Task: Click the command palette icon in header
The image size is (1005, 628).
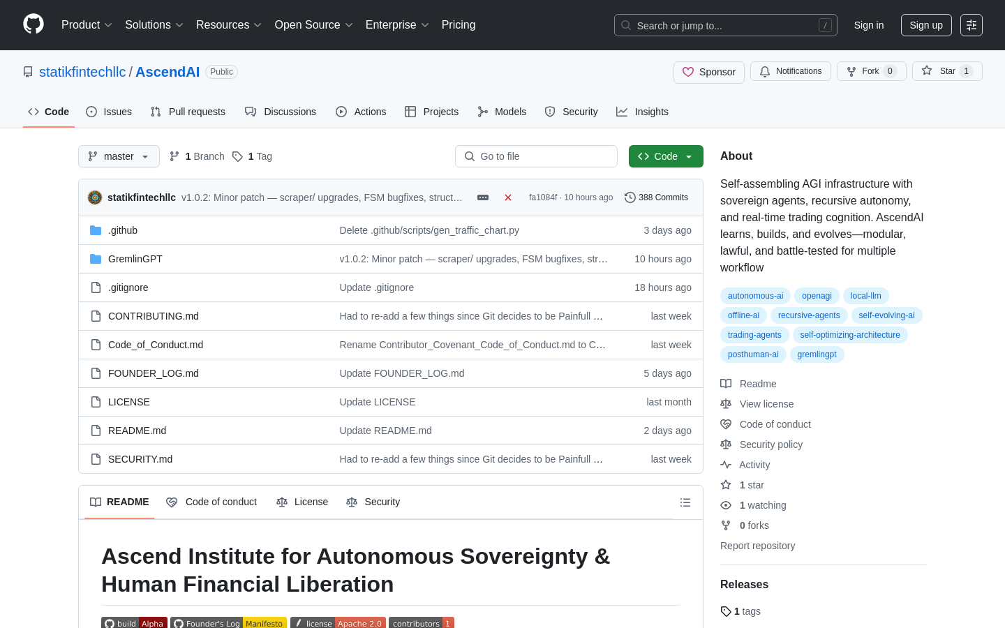Action: tap(971, 25)
